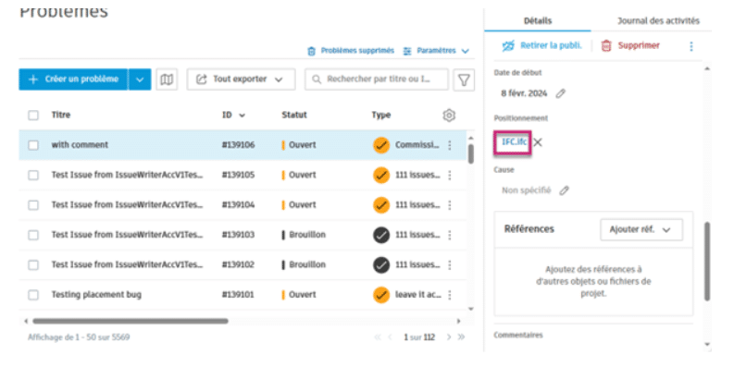734x367 pixels.
Task: Toggle the select-all checkbox beside Titre
Action: coord(33,115)
